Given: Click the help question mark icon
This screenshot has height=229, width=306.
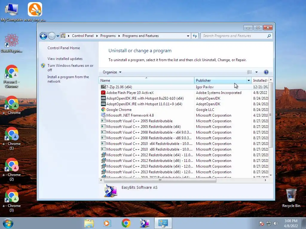Looking at the screenshot, I should point(266,72).
